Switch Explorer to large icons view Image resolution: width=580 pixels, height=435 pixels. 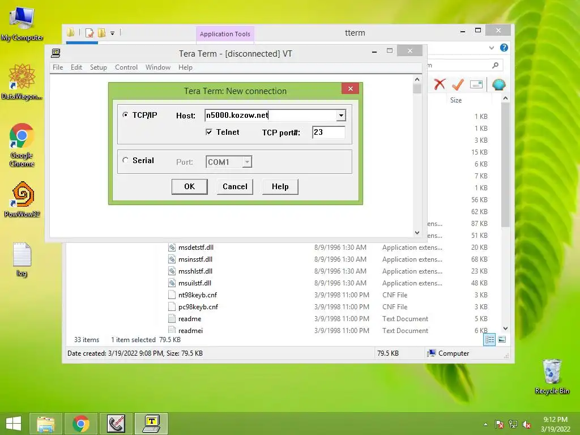[x=502, y=340]
